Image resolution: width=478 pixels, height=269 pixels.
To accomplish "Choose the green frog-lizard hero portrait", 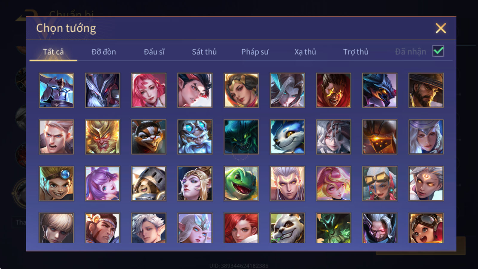I will click(241, 184).
